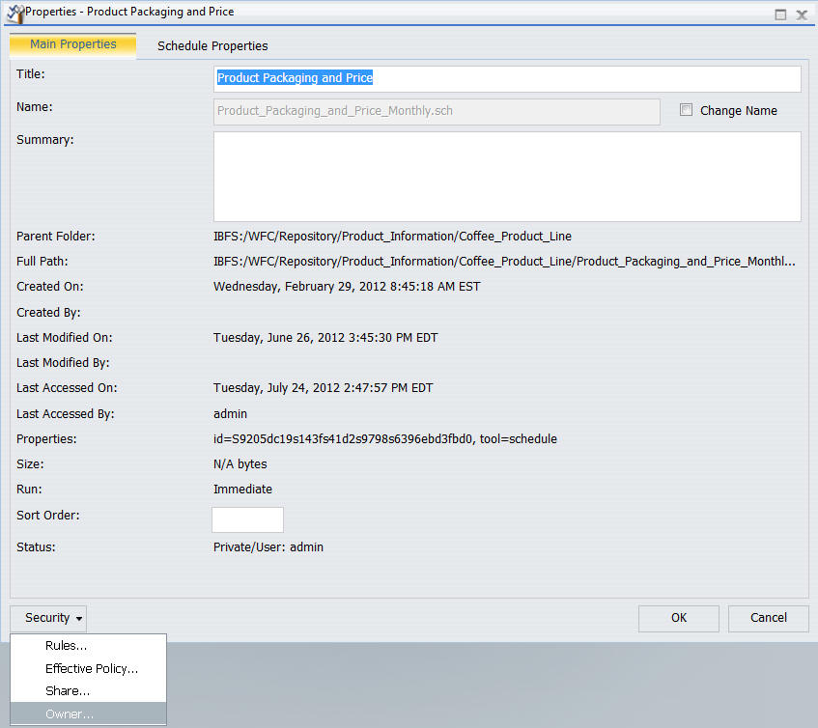Click the Properties dialog title bar icon
This screenshot has height=728, width=818.
(14, 14)
